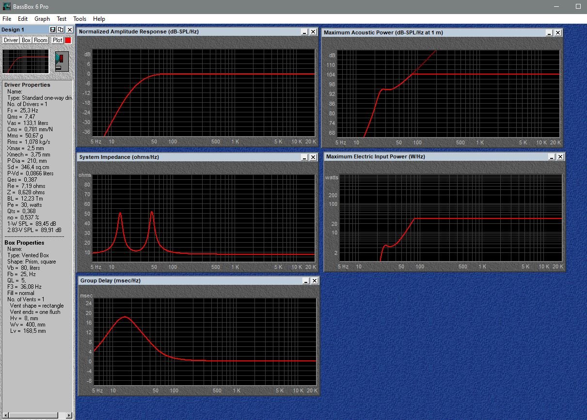Click the 'Fs = 25,3 Hz' line
Image resolution: width=587 pixels, height=420 pixels.
point(23,110)
